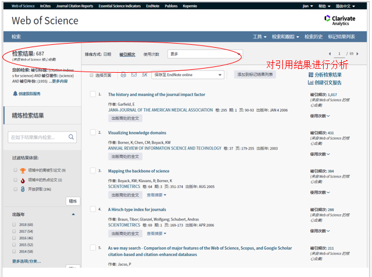
Task: Check the 2016 (46) year filter
Action: pyautogui.click(x=14, y=238)
